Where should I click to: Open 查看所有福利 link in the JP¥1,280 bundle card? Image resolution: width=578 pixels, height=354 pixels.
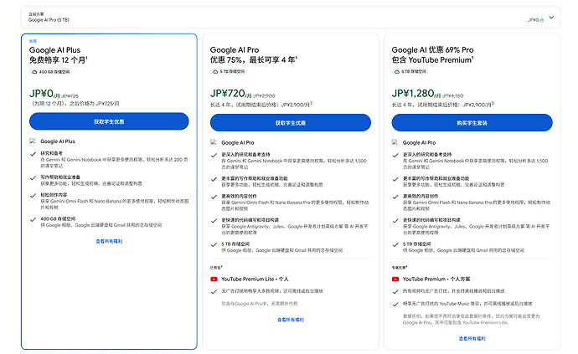[472, 339]
